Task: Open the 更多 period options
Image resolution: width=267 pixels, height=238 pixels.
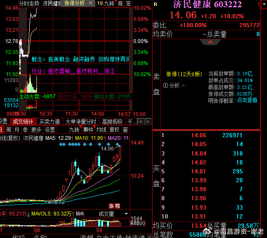Action: (x=36, y=130)
